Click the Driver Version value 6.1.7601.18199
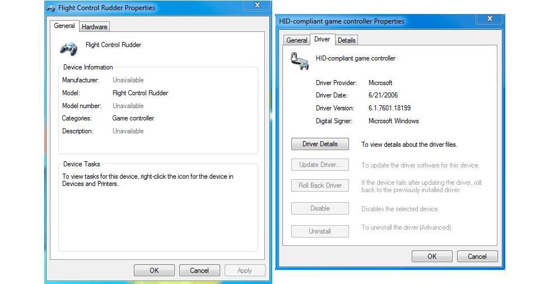The width and height of the screenshot is (549, 284). point(389,108)
